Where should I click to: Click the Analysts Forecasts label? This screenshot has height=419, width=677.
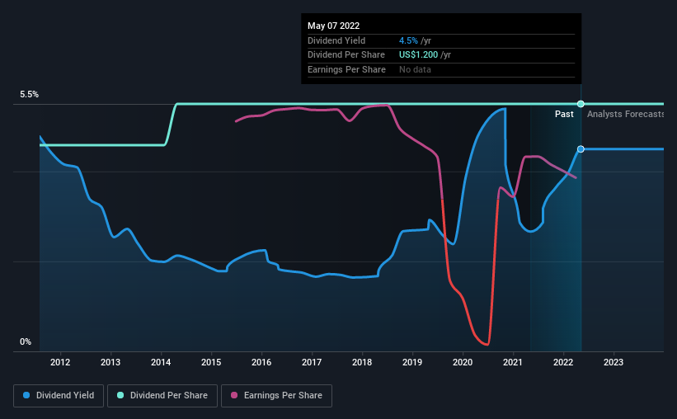pos(625,114)
